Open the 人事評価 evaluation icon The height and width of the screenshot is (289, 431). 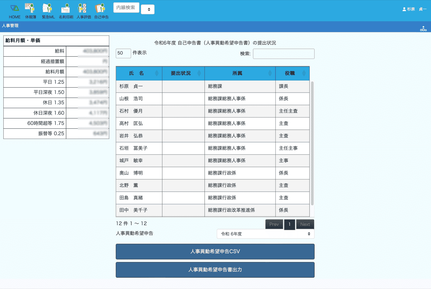click(x=83, y=8)
